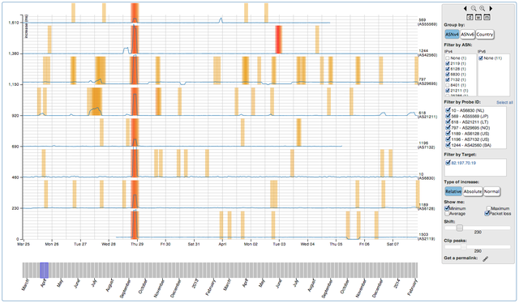Uncheck probe 618 - AS21211 (LT)
Screen dimensions: 519x303
click(448, 122)
